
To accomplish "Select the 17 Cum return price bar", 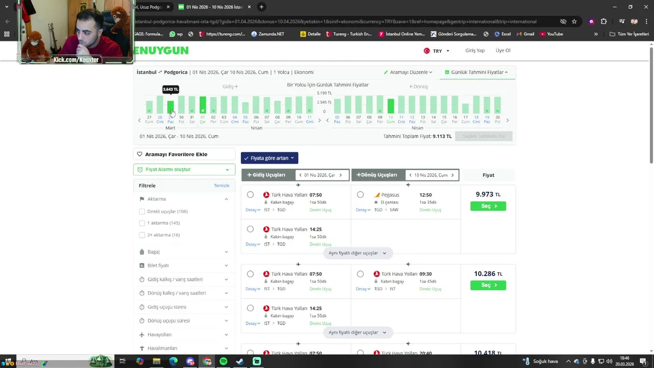I will pos(465,109).
